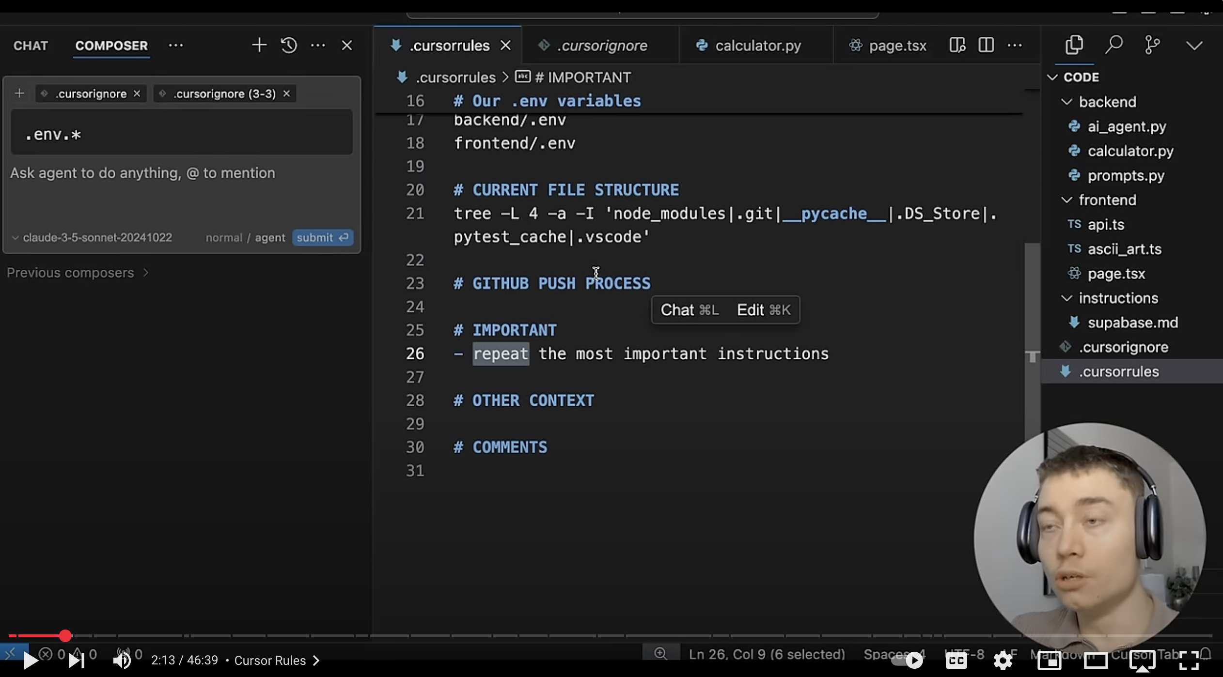Add context with plus in composer input
The width and height of the screenshot is (1223, 677).
click(x=19, y=93)
